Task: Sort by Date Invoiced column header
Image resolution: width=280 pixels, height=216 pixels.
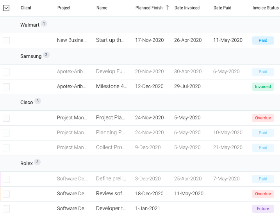Action: point(187,8)
